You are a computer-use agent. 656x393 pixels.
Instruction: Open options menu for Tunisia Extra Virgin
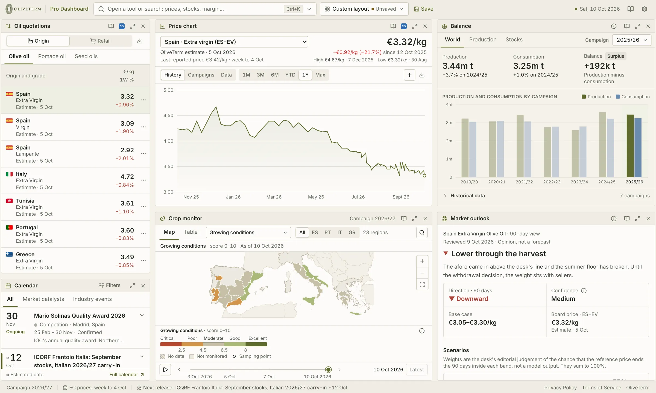tap(143, 207)
